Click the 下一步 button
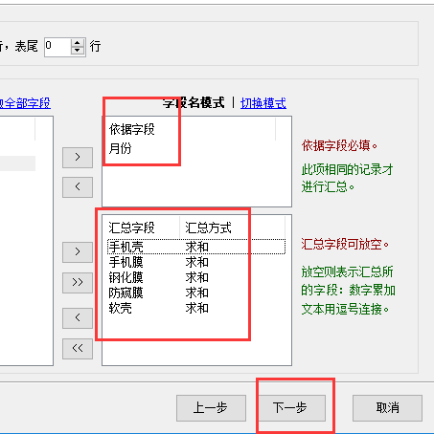 click(x=292, y=408)
